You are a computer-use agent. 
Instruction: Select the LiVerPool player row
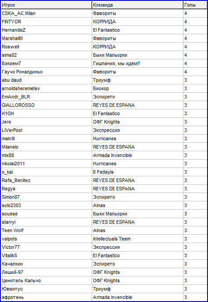click(x=104, y=131)
